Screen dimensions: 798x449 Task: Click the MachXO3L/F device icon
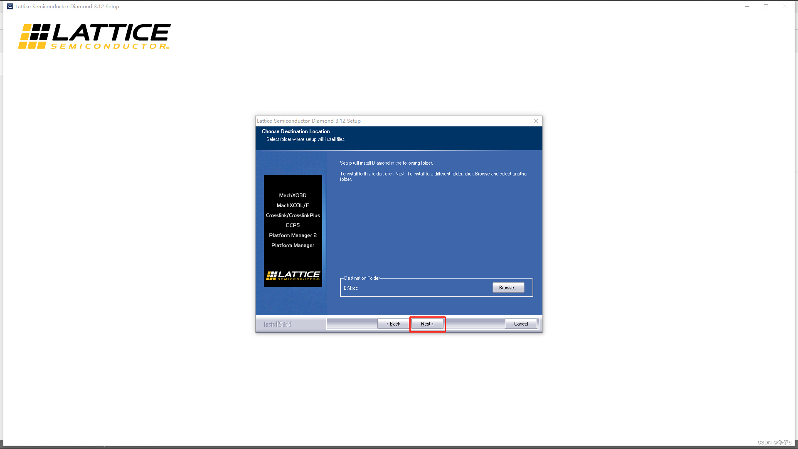tap(292, 205)
